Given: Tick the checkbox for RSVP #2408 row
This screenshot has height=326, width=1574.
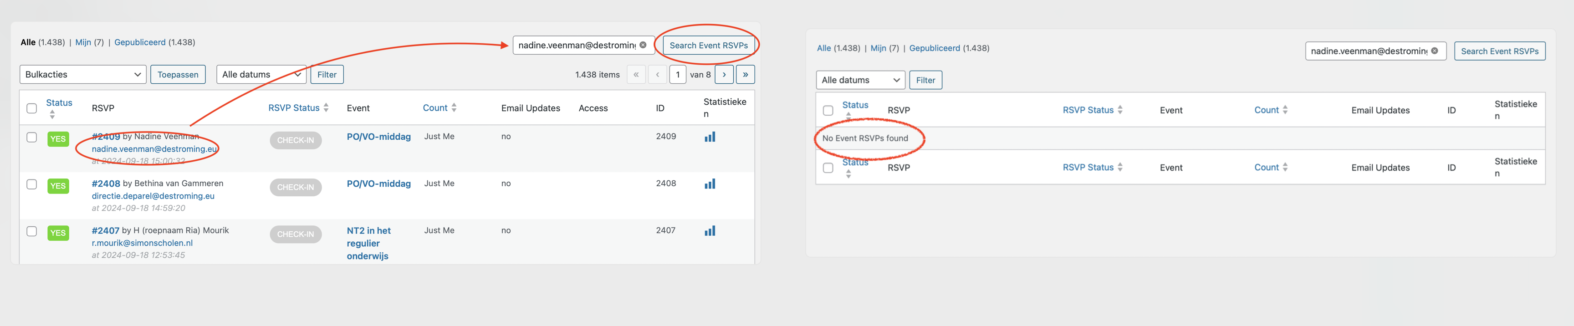Looking at the screenshot, I should [32, 184].
